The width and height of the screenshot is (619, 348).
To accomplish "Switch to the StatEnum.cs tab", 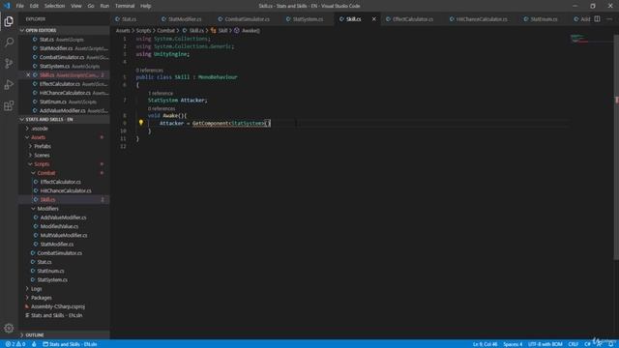I will coord(544,19).
